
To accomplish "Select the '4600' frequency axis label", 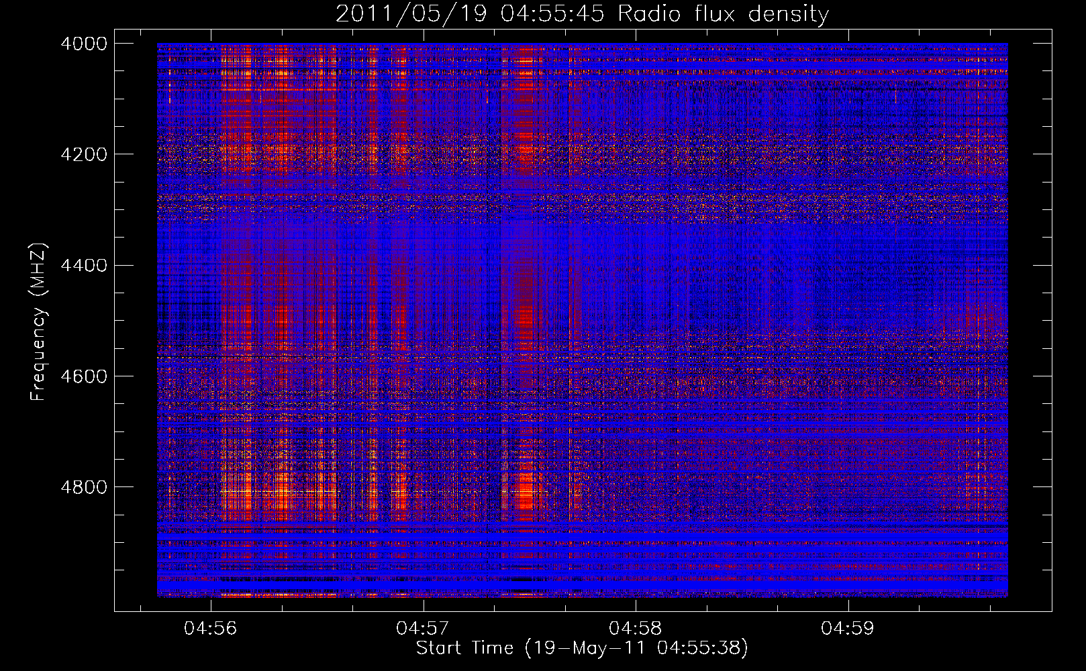I will pos(84,376).
